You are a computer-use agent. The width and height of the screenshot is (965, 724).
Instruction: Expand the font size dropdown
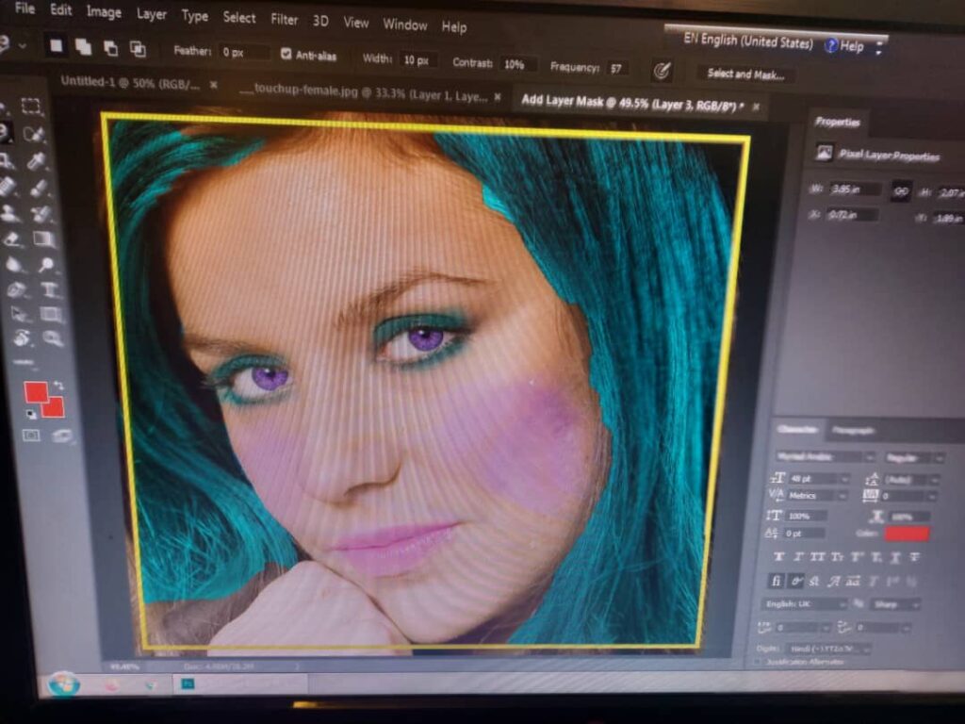click(x=842, y=479)
